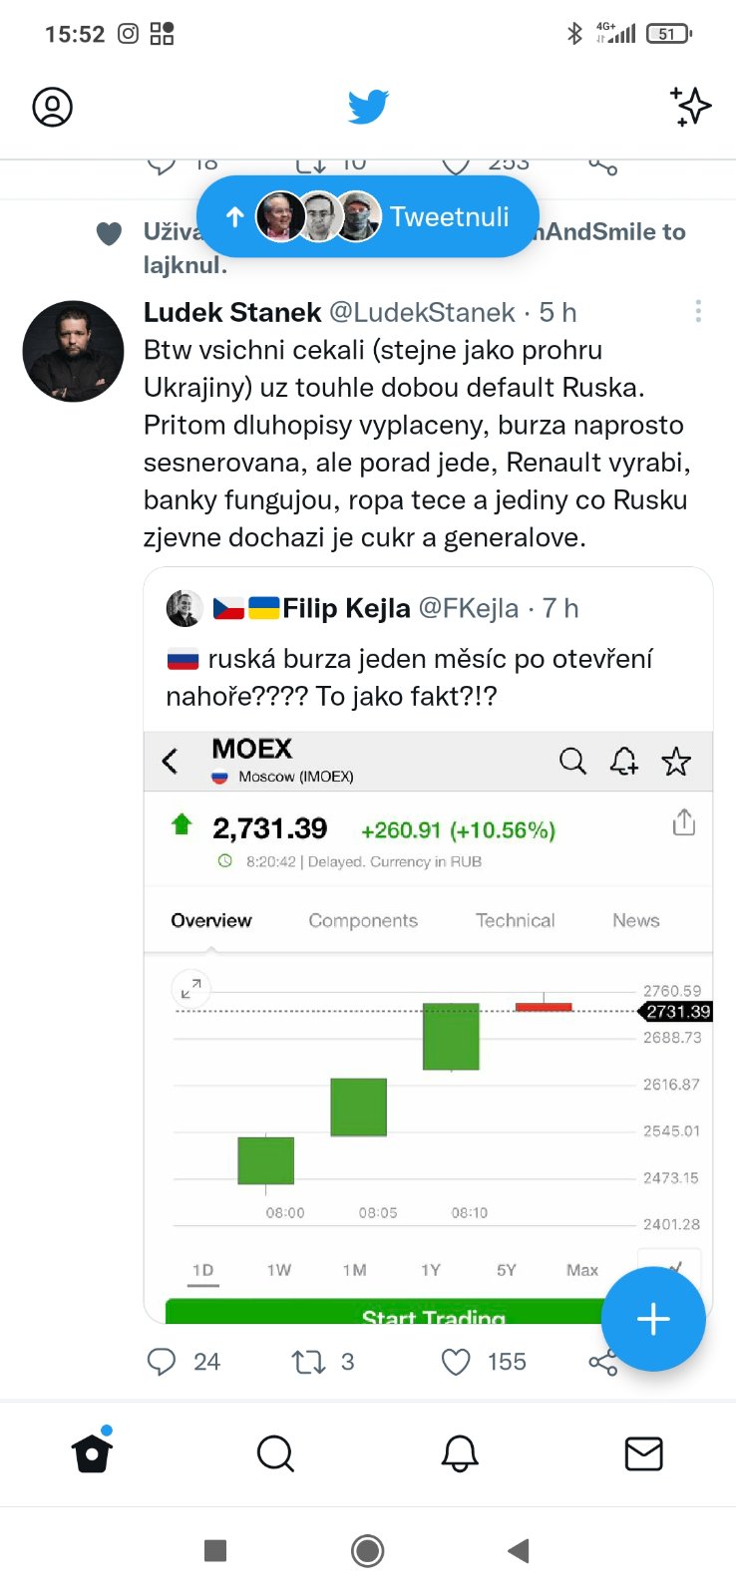The width and height of the screenshot is (736, 1595).
Task: Tap the Tweetnuli new tweets pill
Action: click(x=368, y=216)
